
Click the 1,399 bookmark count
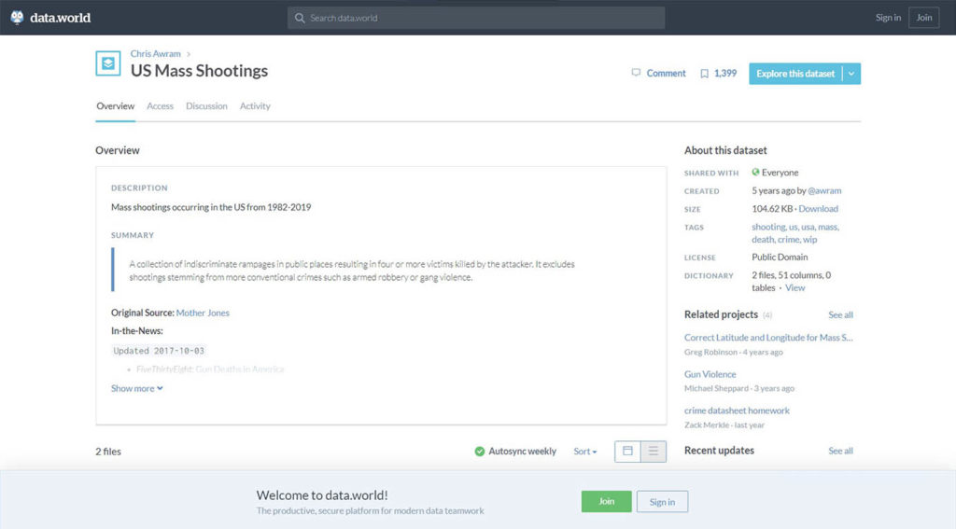coord(724,73)
